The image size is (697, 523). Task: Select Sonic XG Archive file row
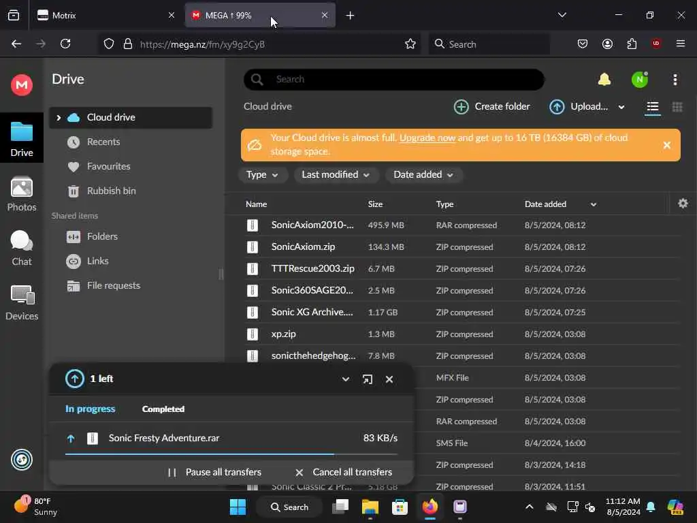pyautogui.click(x=453, y=312)
